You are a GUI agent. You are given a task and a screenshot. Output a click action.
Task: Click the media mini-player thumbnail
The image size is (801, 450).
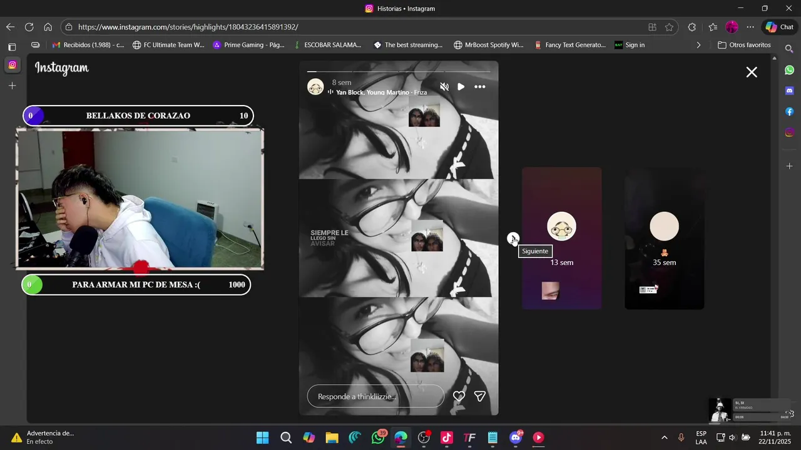pos(720,410)
